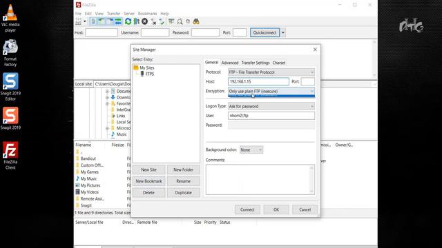Click the New Bookmark button
Image resolution: width=442 pixels, height=248 pixels.
click(148, 181)
